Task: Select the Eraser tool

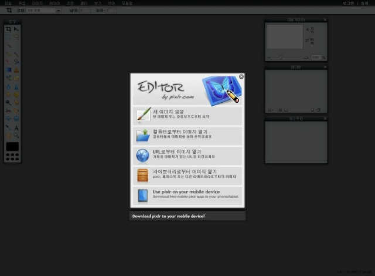Action: coord(9,62)
